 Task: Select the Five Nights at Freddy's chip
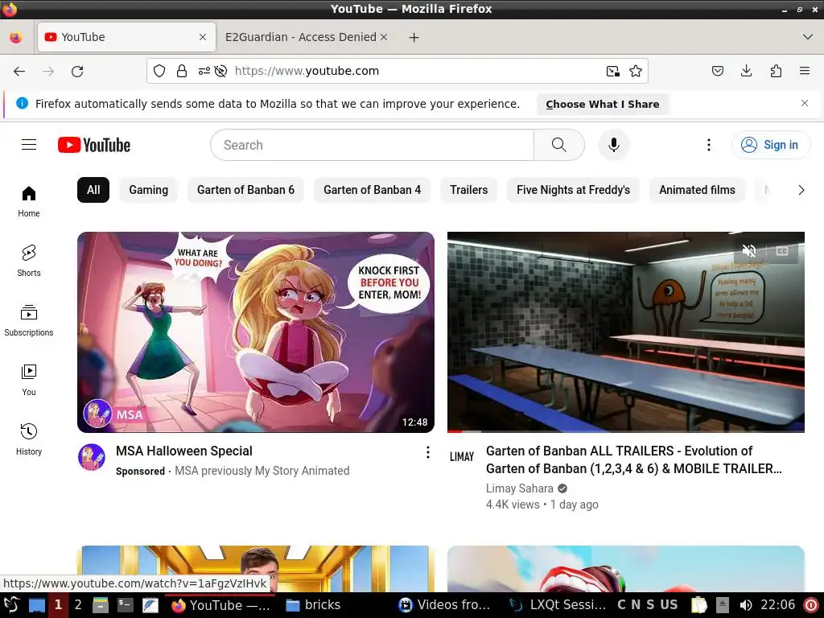pos(573,190)
